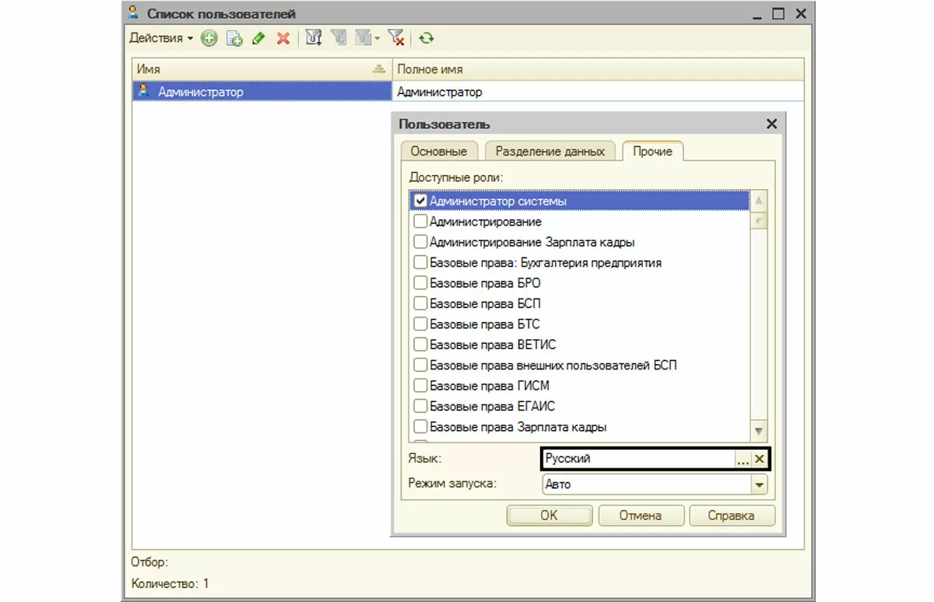934x602 pixels.
Task: Click the Язык field showing Русский
Action: tap(638, 459)
